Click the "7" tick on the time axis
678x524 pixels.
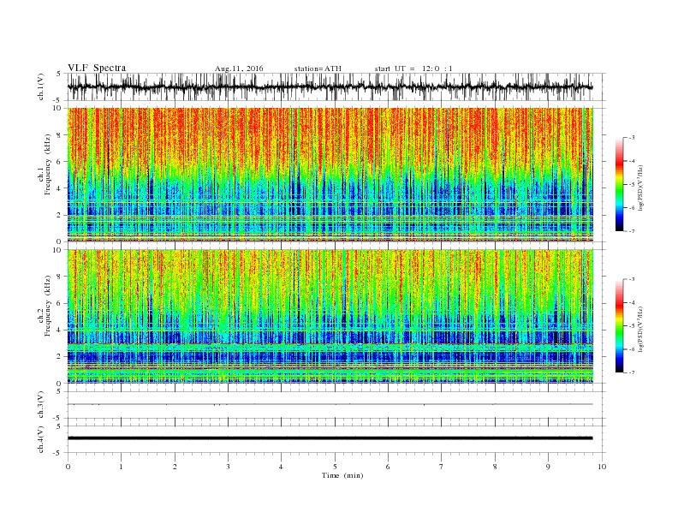(x=441, y=467)
